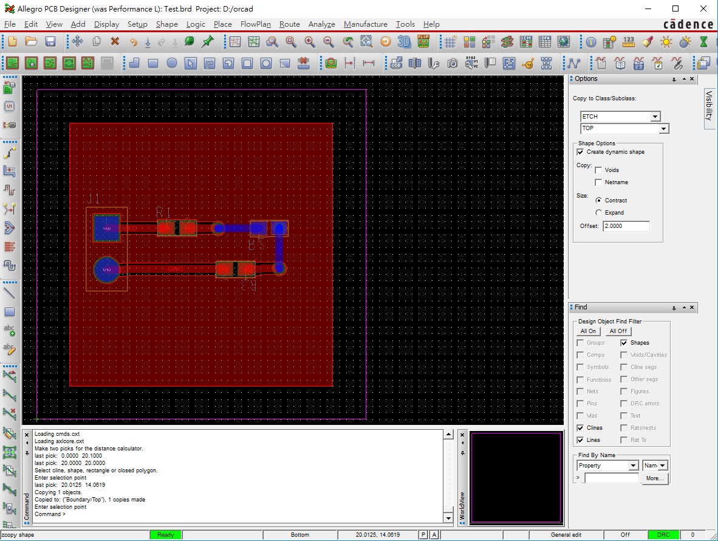The height and width of the screenshot is (541, 718).
Task: Click the Shape Select arrow icon
Action: coord(191,63)
